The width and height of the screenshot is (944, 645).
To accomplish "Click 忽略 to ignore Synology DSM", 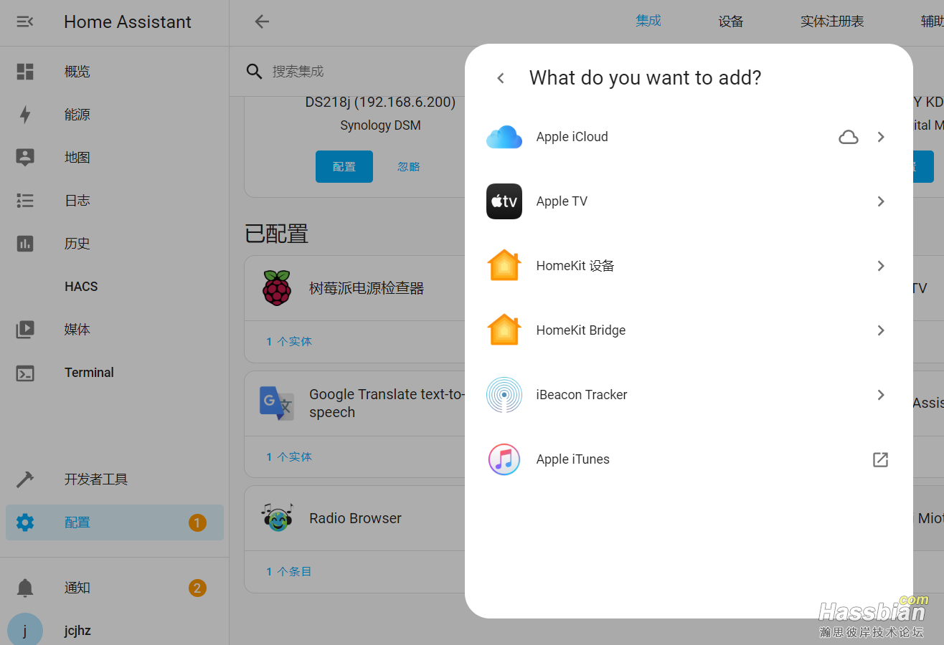I will [x=409, y=166].
